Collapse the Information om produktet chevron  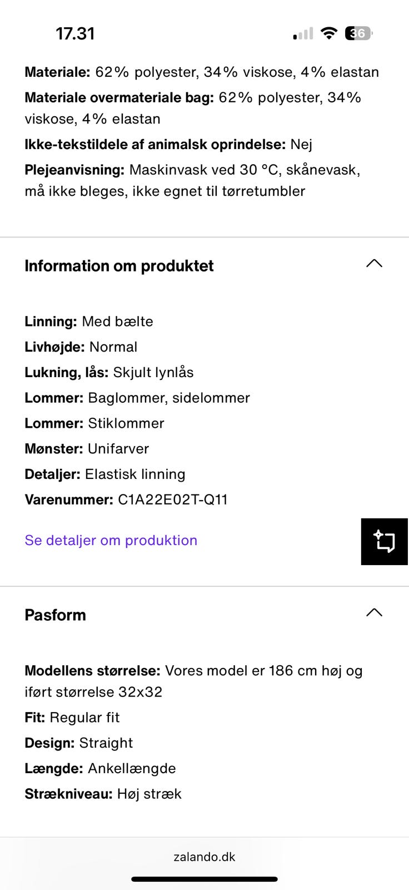tap(374, 264)
